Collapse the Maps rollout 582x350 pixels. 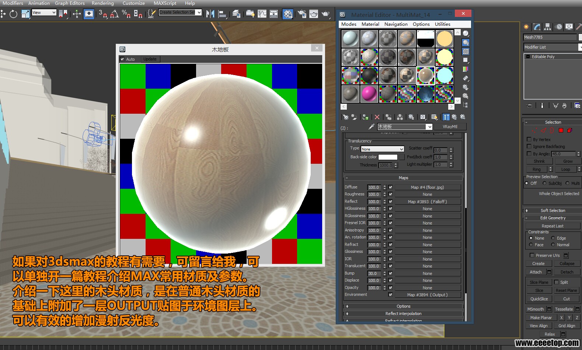(x=403, y=178)
